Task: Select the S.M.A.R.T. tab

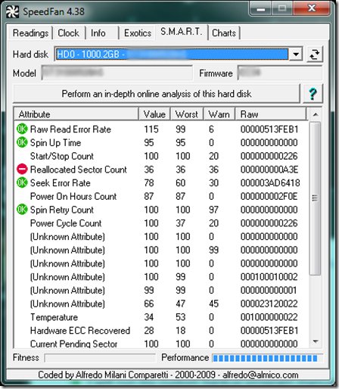Action: tap(182, 32)
